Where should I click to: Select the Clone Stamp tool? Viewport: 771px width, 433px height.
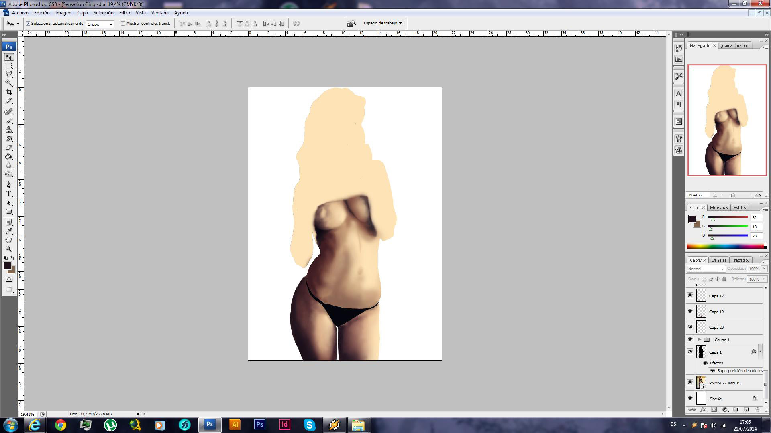point(9,130)
